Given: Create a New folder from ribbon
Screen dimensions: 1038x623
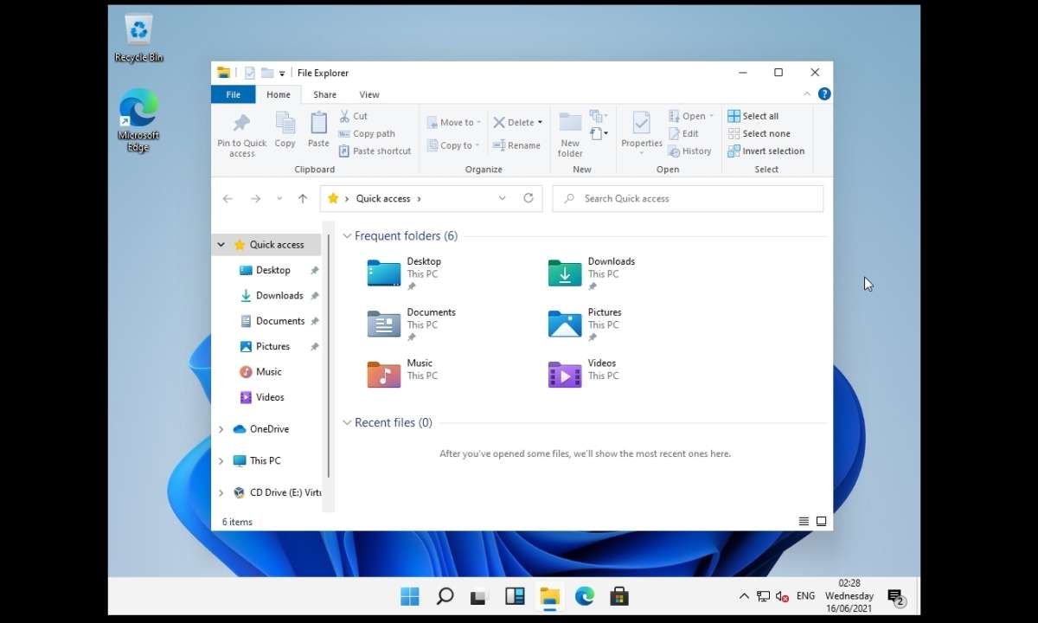Looking at the screenshot, I should click(570, 135).
